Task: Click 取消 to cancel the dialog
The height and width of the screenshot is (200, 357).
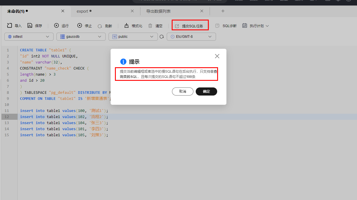Action: [x=183, y=91]
